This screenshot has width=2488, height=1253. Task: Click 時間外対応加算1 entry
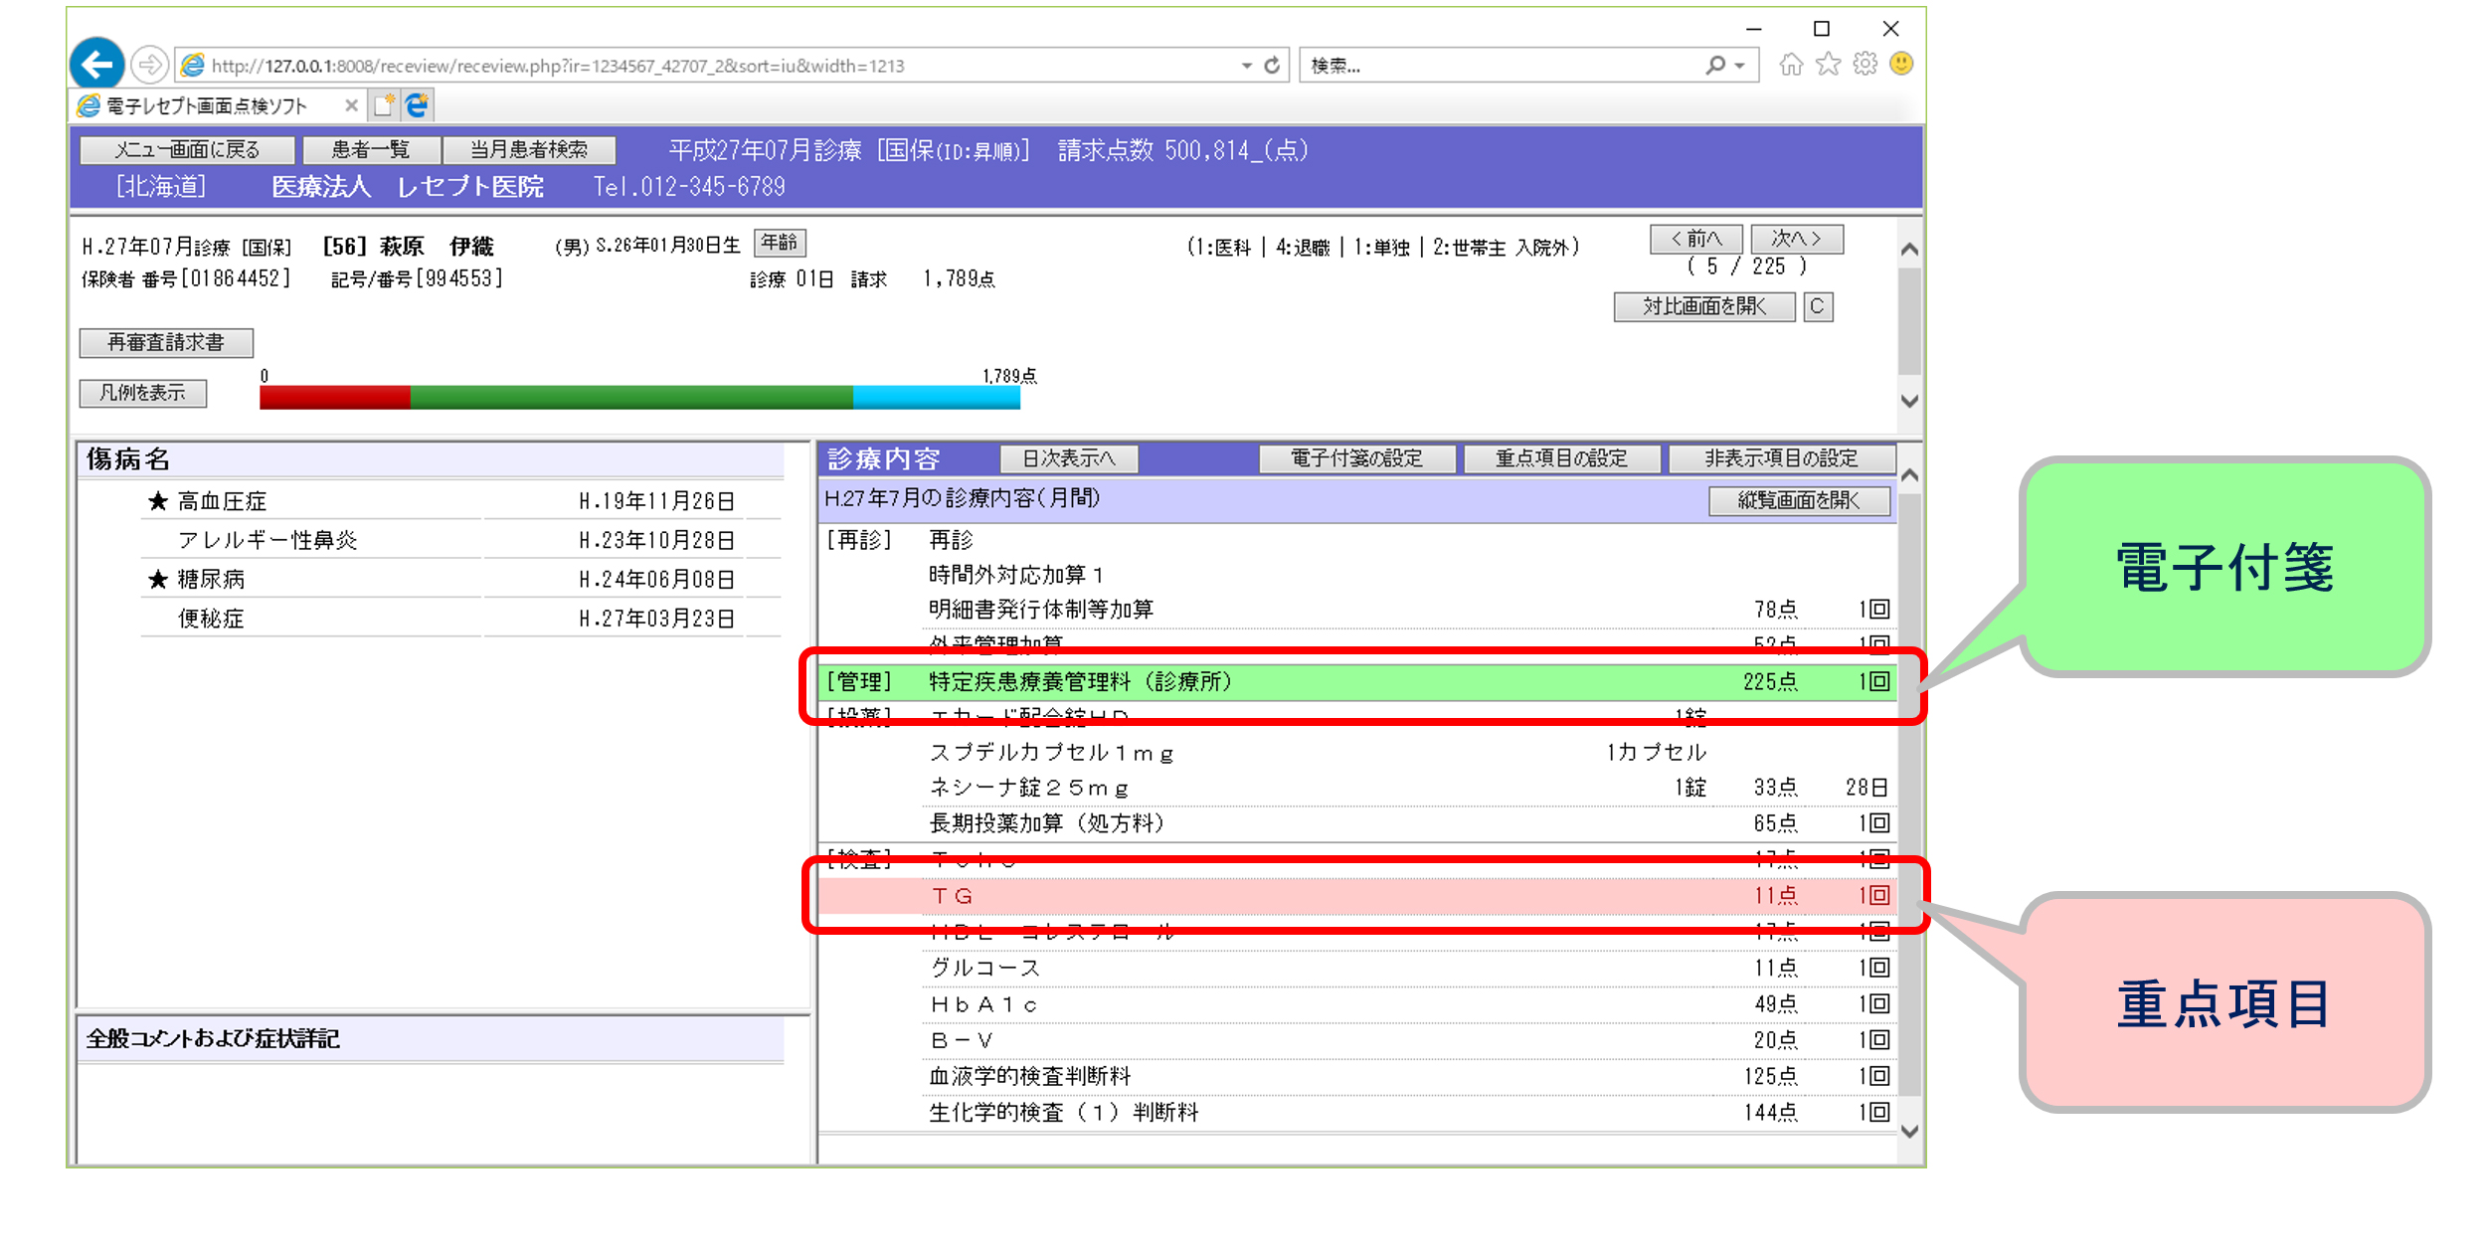[1016, 575]
